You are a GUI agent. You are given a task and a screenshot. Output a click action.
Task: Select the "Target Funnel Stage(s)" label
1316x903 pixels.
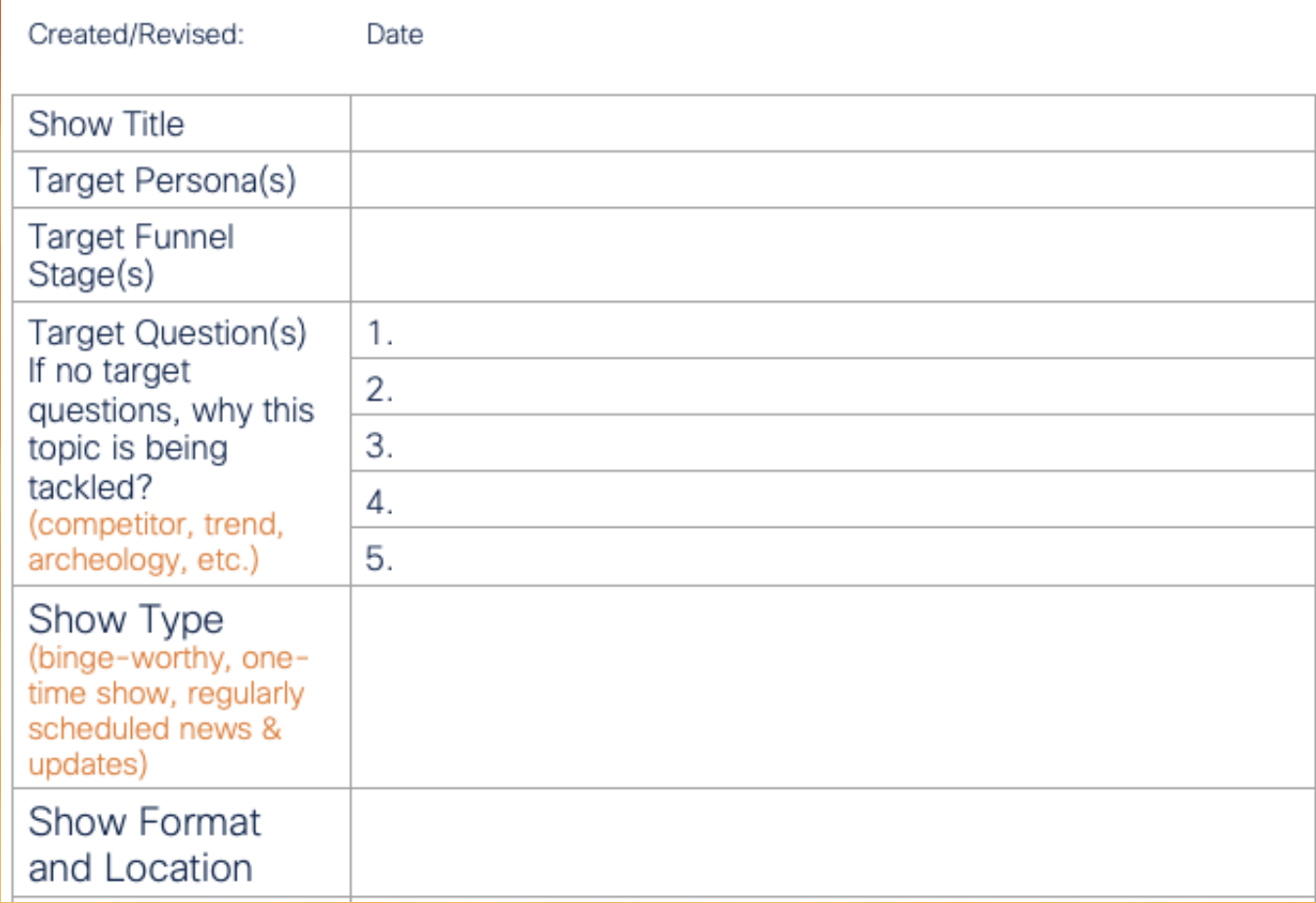point(130,255)
